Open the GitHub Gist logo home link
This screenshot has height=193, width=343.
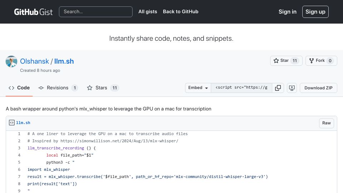(33, 12)
